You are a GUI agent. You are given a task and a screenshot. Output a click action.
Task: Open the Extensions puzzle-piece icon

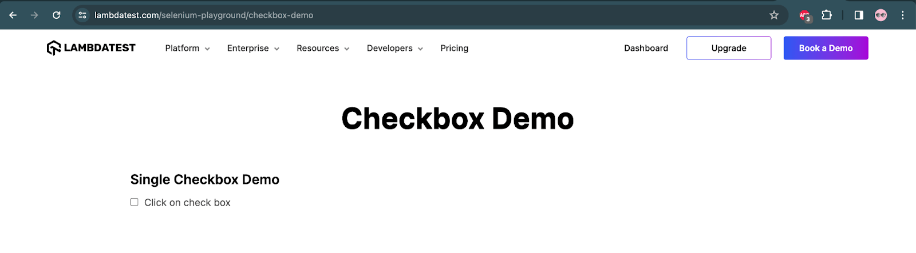(827, 15)
